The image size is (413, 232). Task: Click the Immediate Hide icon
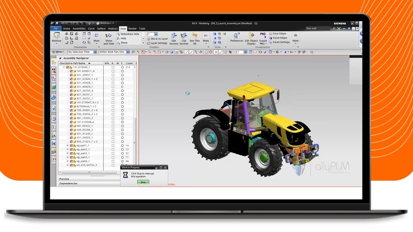118,34
